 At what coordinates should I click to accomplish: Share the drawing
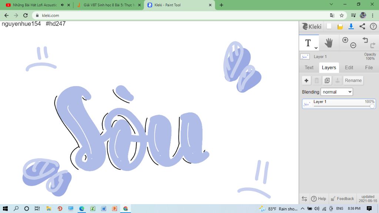(362, 26)
